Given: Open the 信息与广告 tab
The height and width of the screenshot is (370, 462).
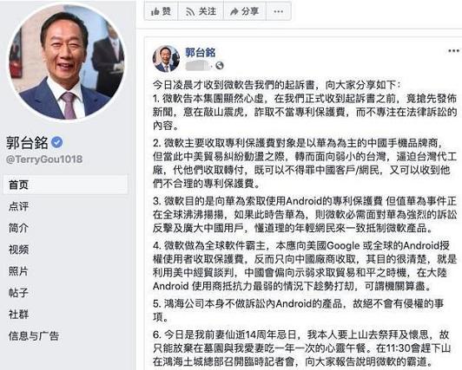Looking at the screenshot, I should (x=34, y=335).
